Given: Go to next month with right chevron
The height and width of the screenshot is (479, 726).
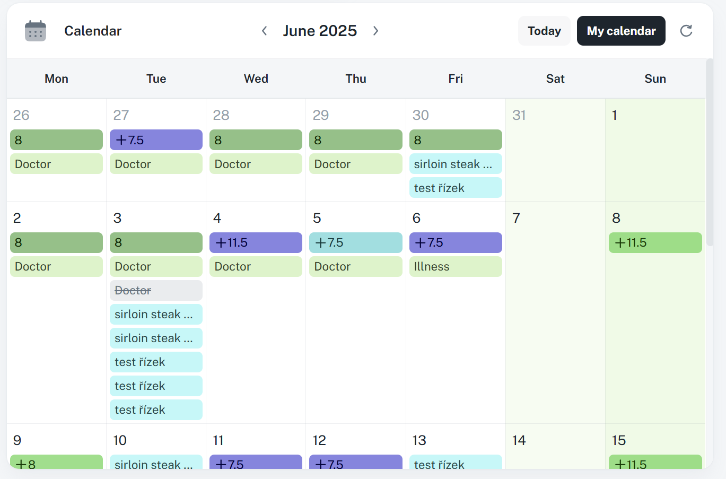Looking at the screenshot, I should (375, 31).
